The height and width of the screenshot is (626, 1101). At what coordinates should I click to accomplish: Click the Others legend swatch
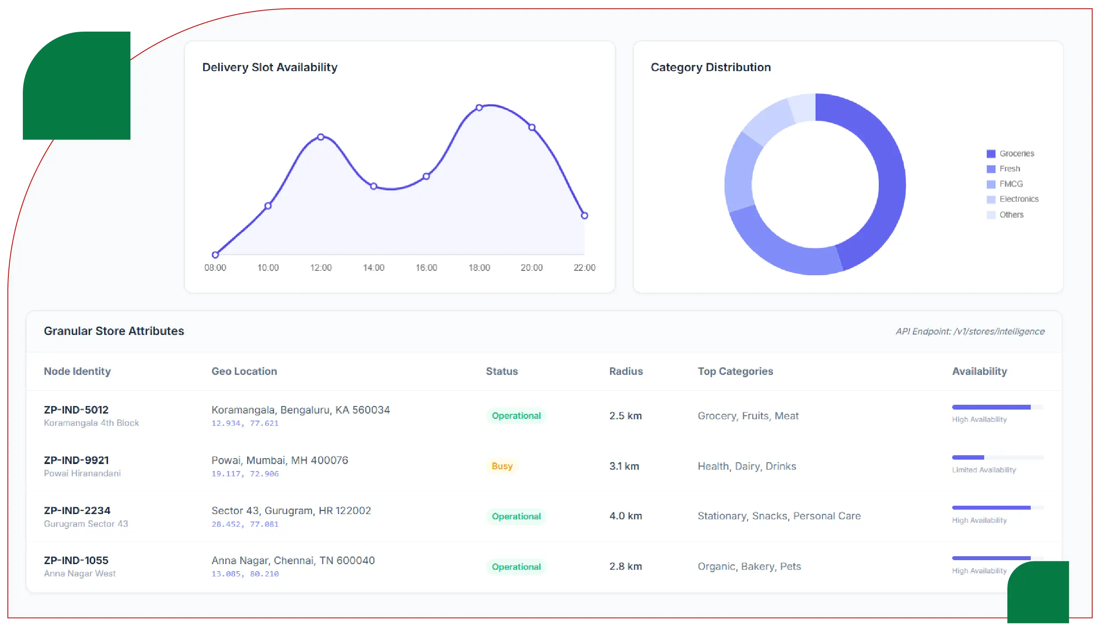tap(991, 215)
